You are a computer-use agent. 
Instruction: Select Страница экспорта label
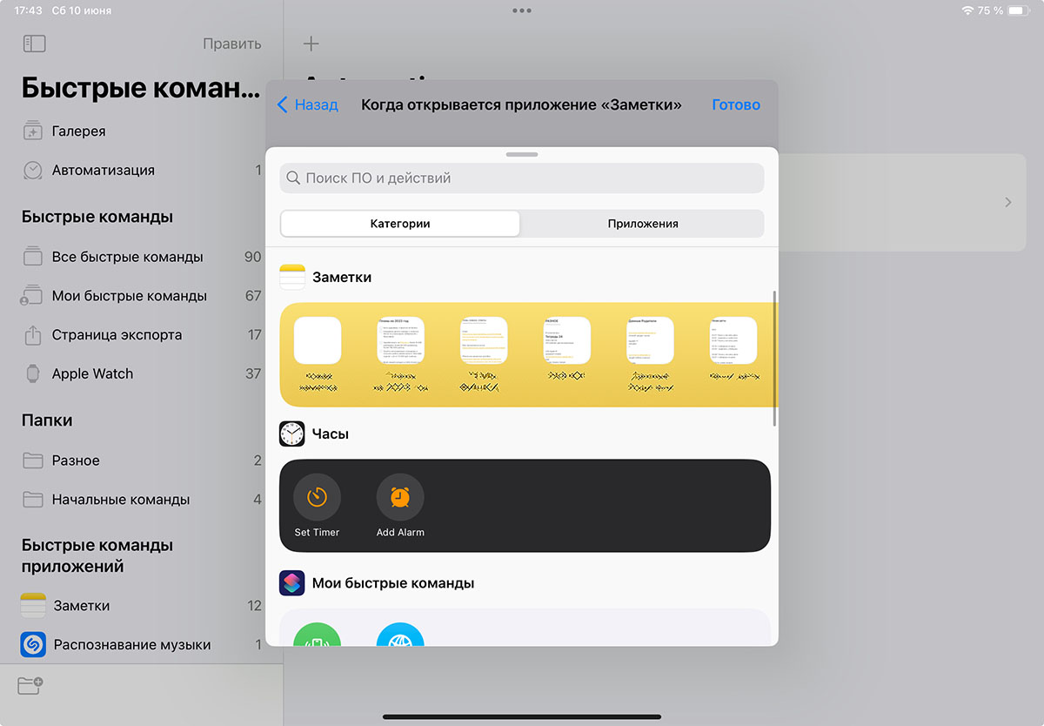117,334
